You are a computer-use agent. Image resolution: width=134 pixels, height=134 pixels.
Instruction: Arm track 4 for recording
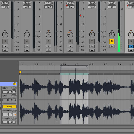[x=27, y=50]
